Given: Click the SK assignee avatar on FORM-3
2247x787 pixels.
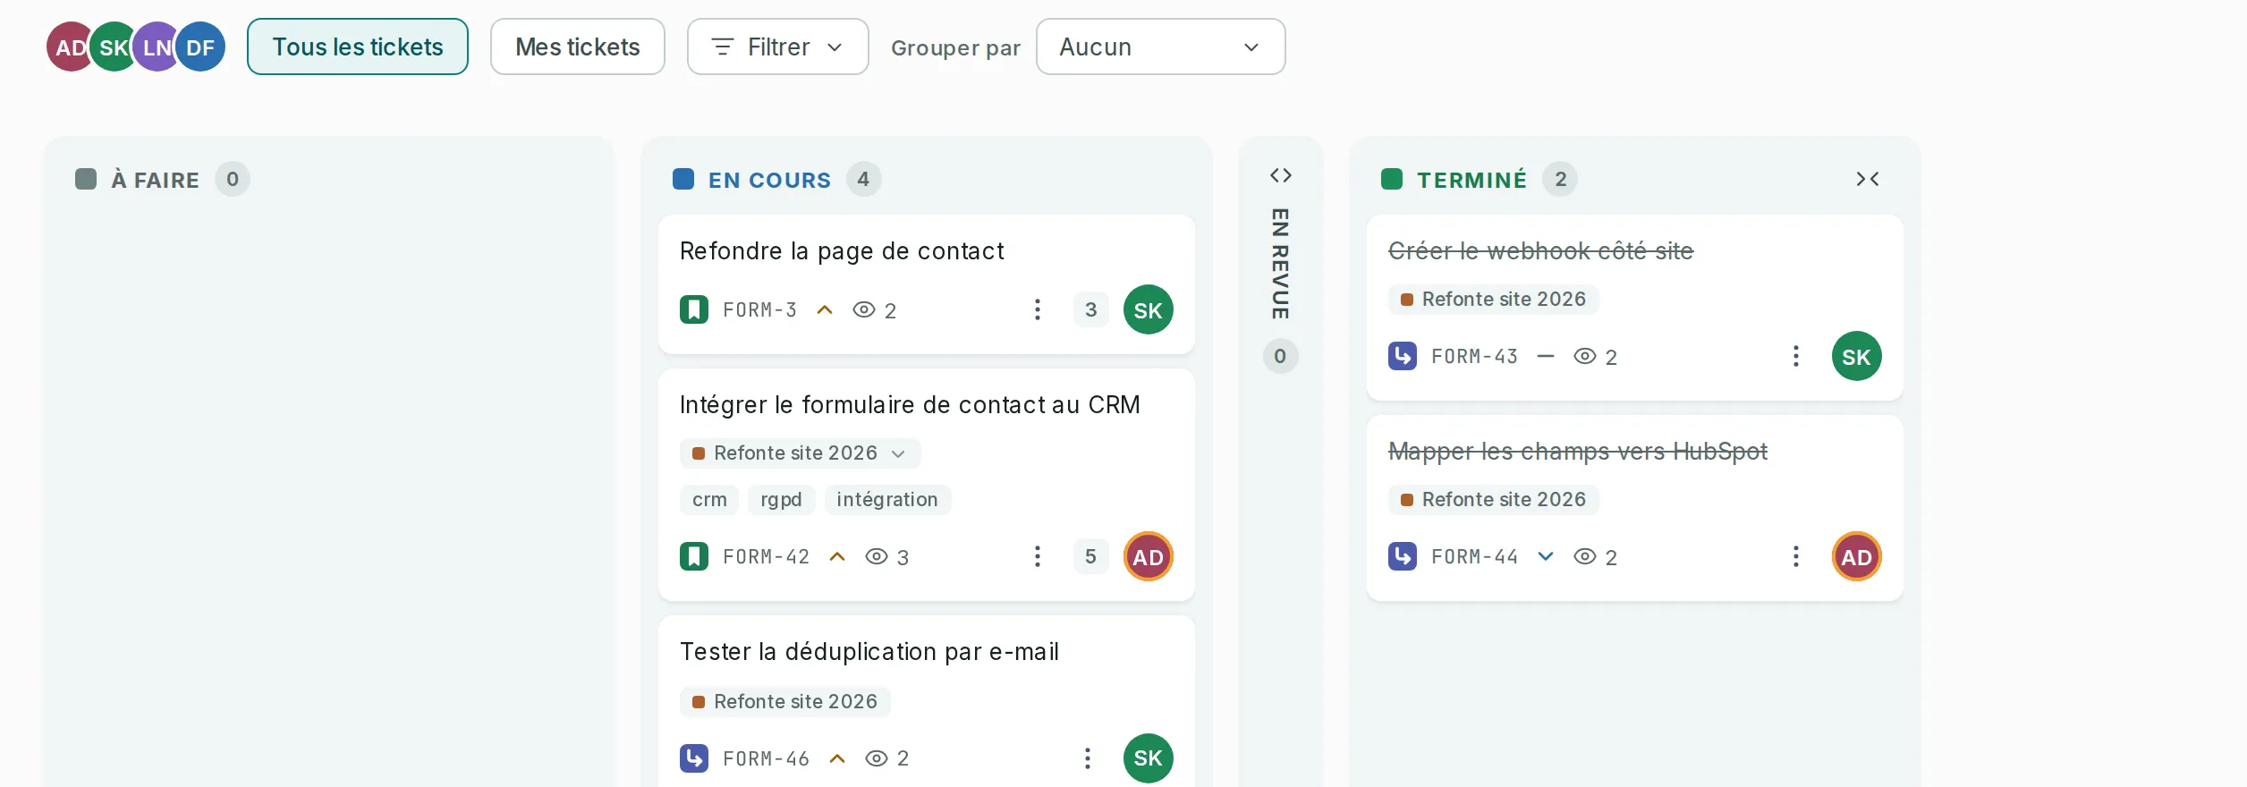Looking at the screenshot, I should 1149,309.
